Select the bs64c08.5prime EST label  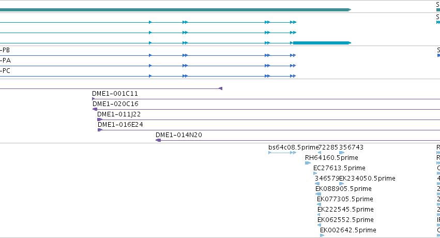293,147
